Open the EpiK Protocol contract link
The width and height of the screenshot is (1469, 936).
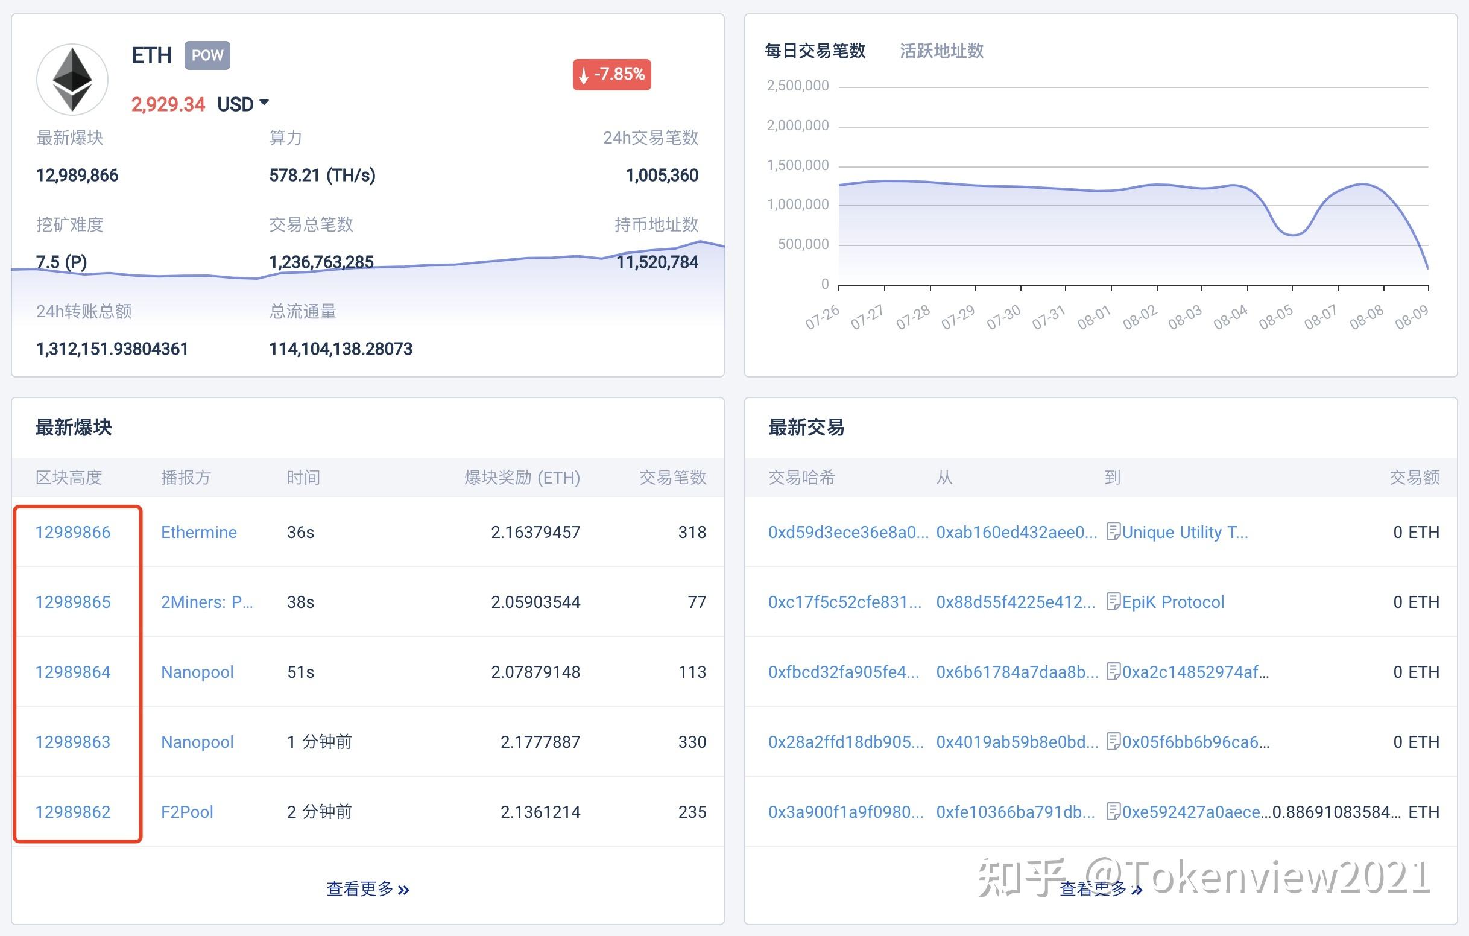pos(1173,602)
